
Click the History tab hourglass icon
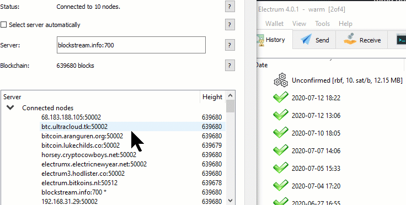coord(261,40)
